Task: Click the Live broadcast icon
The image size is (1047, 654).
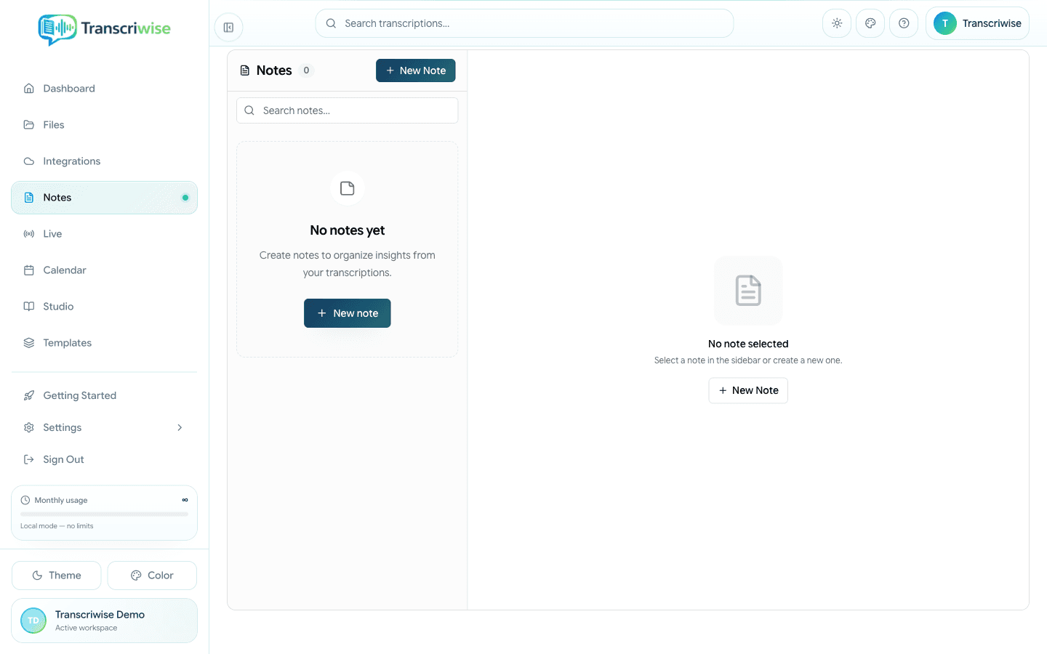Action: click(29, 234)
